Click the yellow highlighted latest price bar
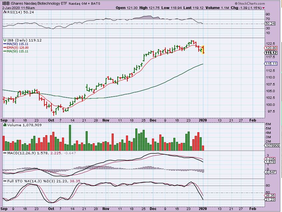Screen dimensions: 282x212 pos(203,49)
